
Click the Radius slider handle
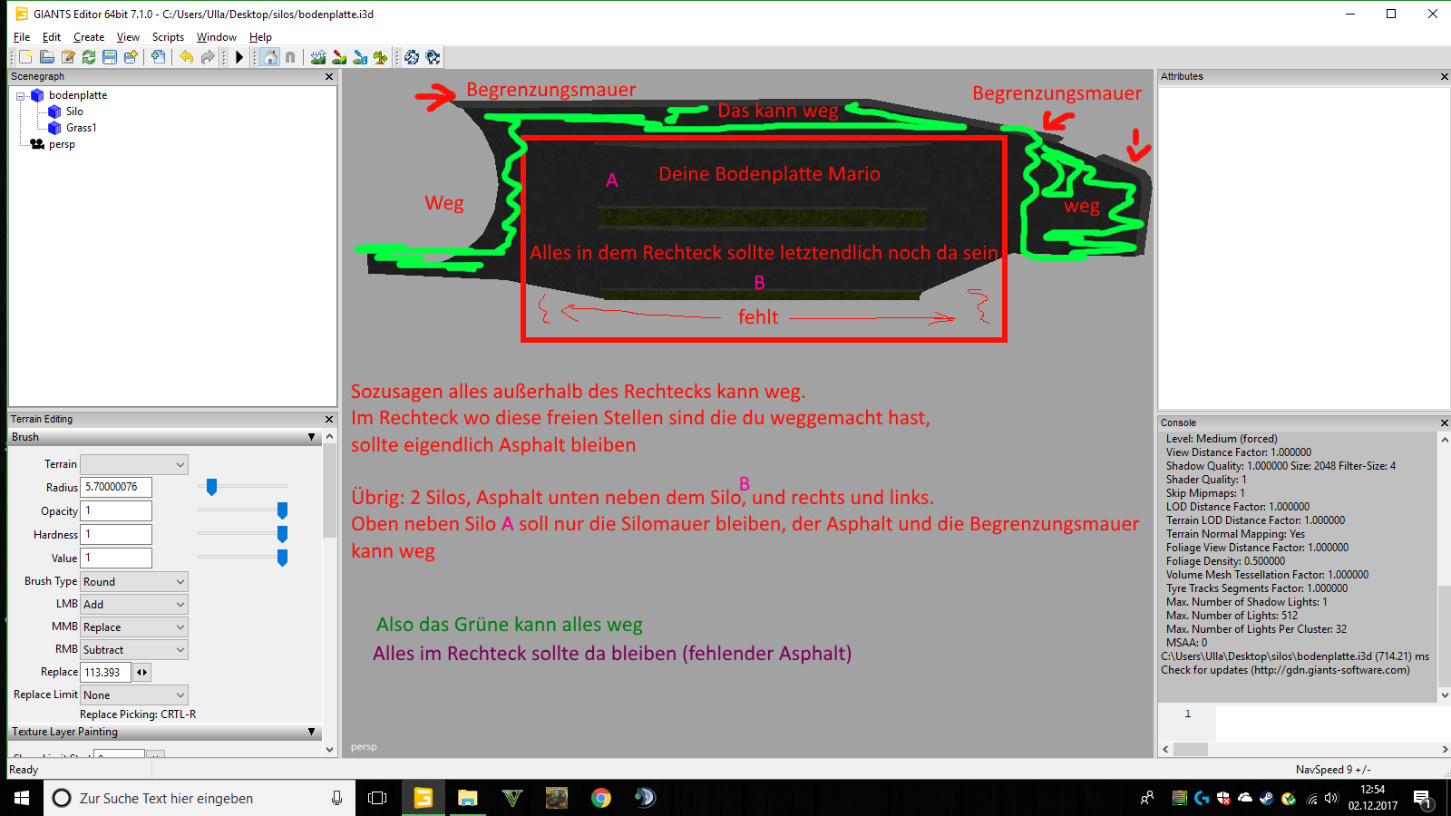211,487
